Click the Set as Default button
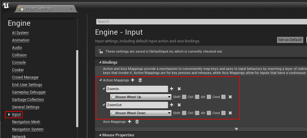 [290, 40]
